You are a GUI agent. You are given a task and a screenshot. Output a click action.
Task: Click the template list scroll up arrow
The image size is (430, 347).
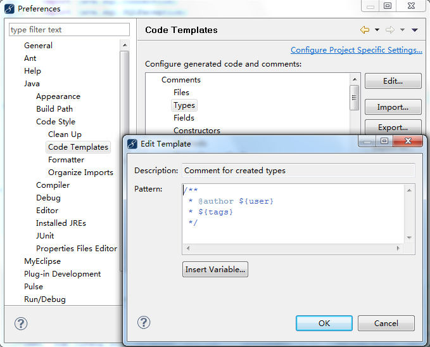pyautogui.click(x=355, y=79)
